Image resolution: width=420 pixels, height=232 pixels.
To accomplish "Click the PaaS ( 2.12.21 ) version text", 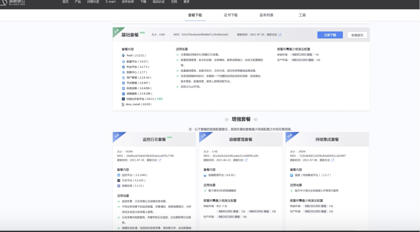I will point(136,55).
